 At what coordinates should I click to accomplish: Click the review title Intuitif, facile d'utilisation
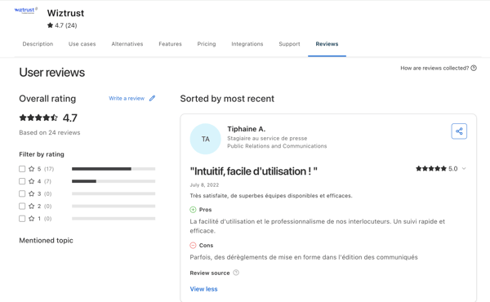click(254, 171)
